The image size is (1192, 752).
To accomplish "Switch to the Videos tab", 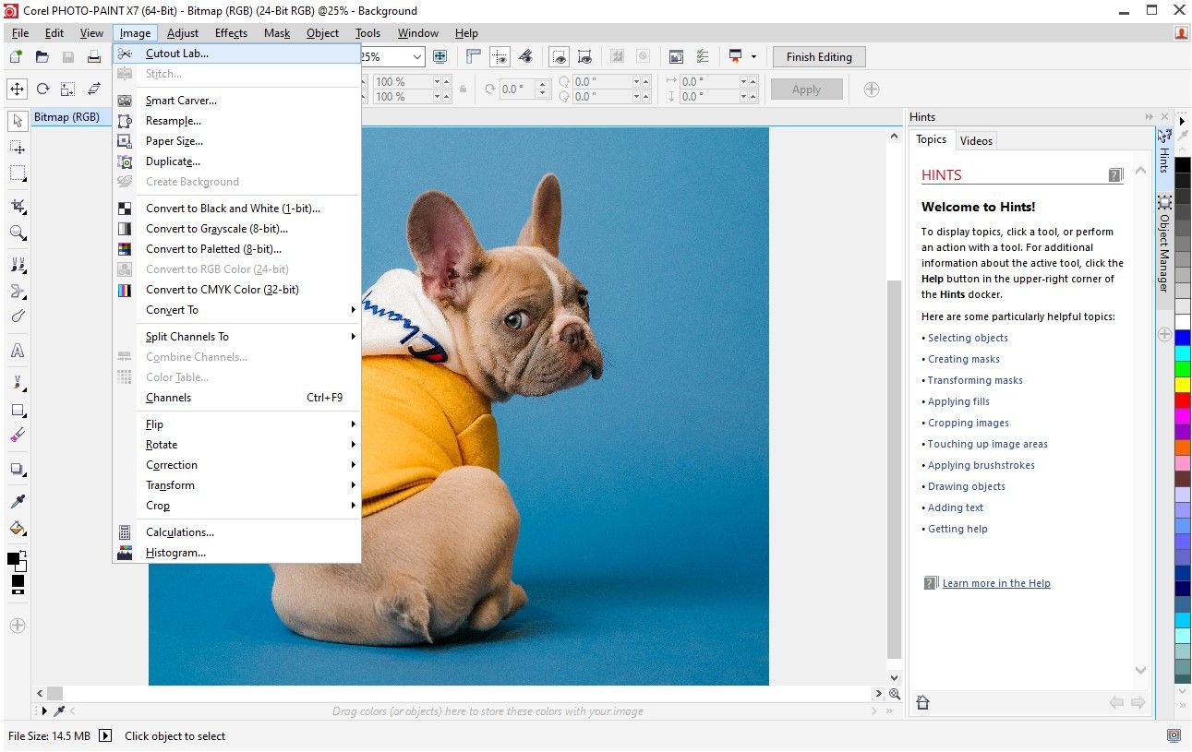I will click(x=976, y=141).
